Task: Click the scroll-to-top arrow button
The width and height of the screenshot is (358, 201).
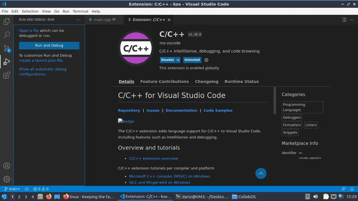Action: click(x=261, y=173)
